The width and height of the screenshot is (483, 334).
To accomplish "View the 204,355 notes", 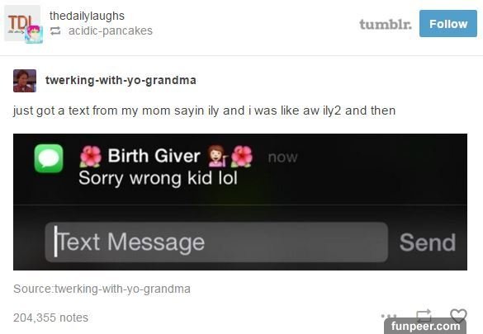I will tap(51, 318).
